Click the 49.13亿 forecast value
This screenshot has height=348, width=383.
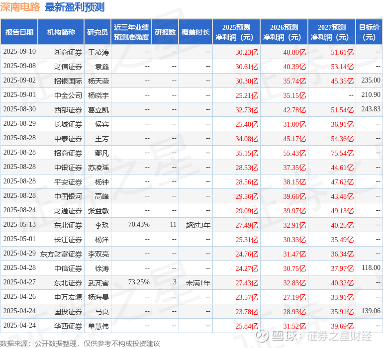click(x=342, y=211)
